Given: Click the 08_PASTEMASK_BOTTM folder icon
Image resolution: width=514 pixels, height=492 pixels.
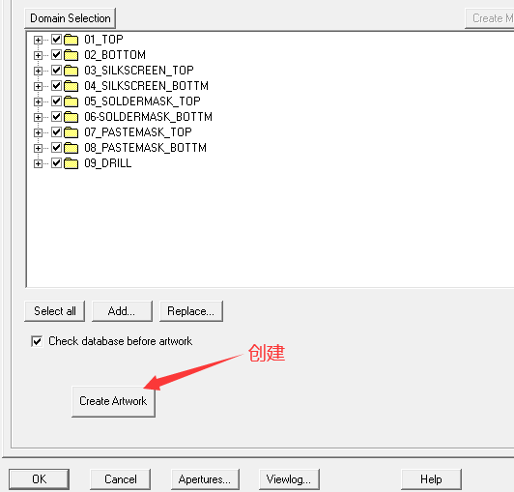Looking at the screenshot, I should point(71,148).
